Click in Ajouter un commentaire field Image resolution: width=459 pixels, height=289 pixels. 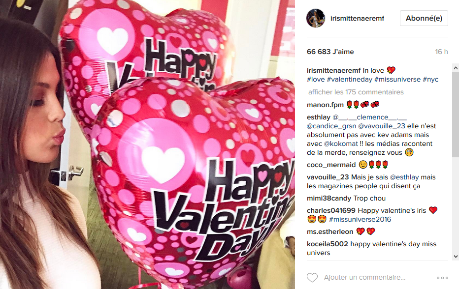click(364, 277)
